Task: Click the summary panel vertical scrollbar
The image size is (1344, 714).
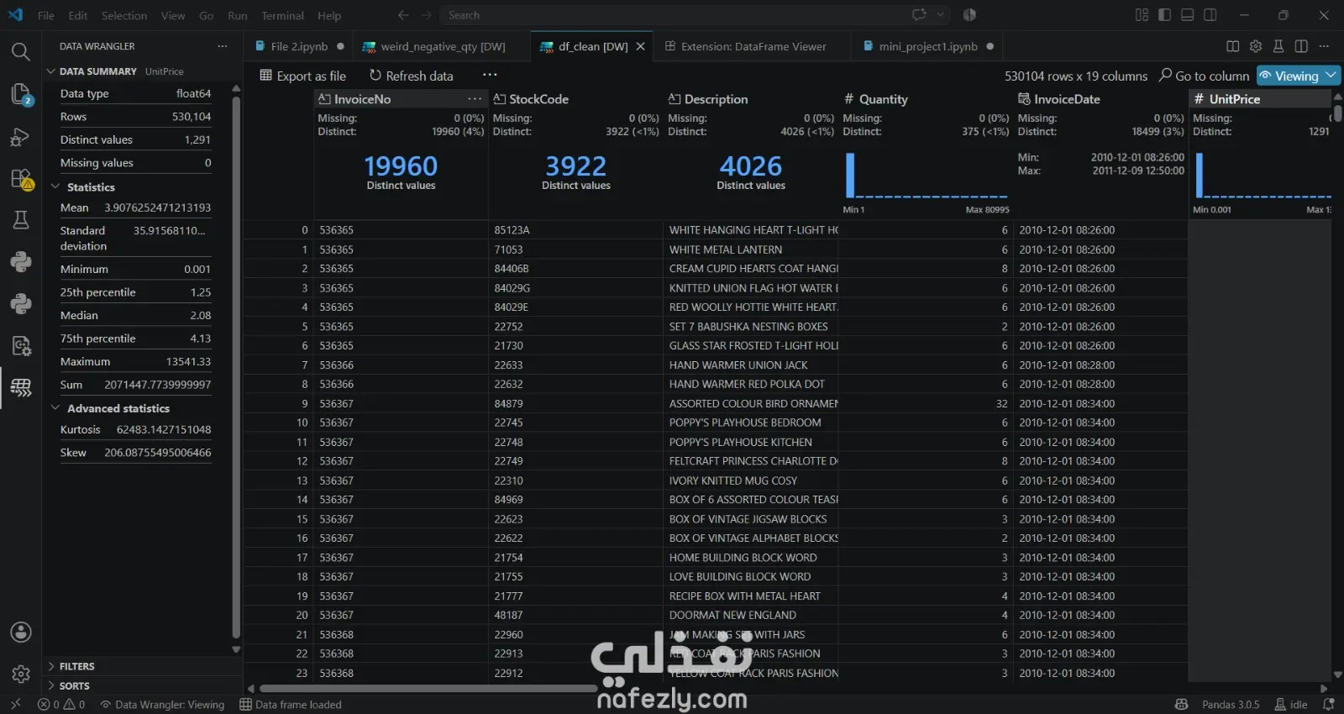Action: [236, 368]
